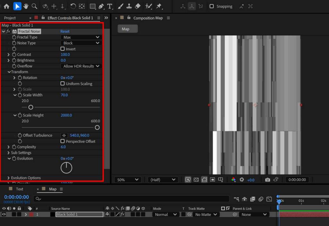Toggle transparency grid in viewer

[196, 180]
